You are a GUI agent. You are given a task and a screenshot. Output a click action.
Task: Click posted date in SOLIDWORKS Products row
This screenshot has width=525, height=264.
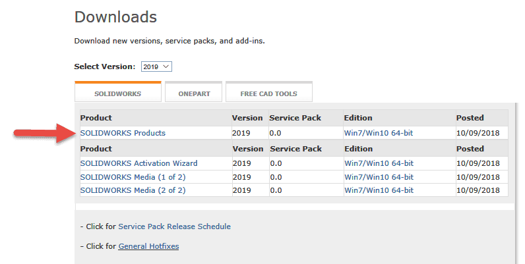[x=478, y=133]
